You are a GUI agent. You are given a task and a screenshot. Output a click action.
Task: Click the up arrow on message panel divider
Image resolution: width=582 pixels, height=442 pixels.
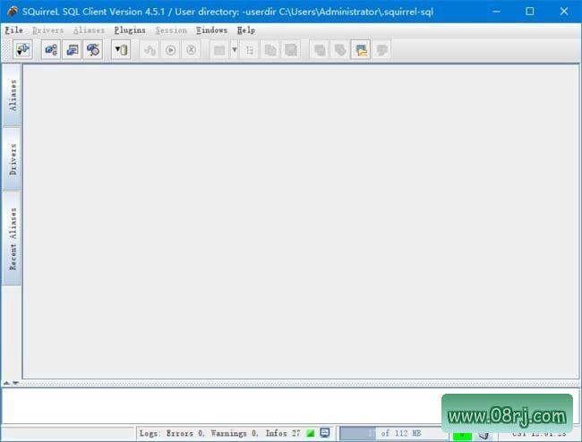tap(6, 383)
